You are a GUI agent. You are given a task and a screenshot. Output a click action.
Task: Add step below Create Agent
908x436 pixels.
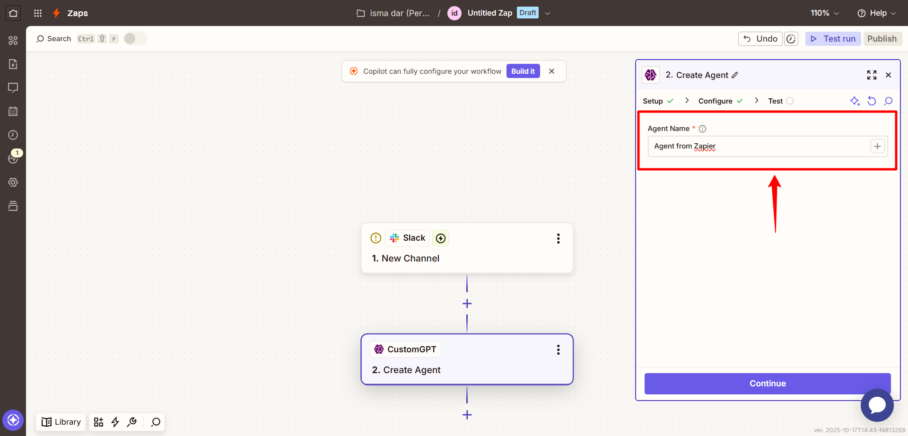467,415
